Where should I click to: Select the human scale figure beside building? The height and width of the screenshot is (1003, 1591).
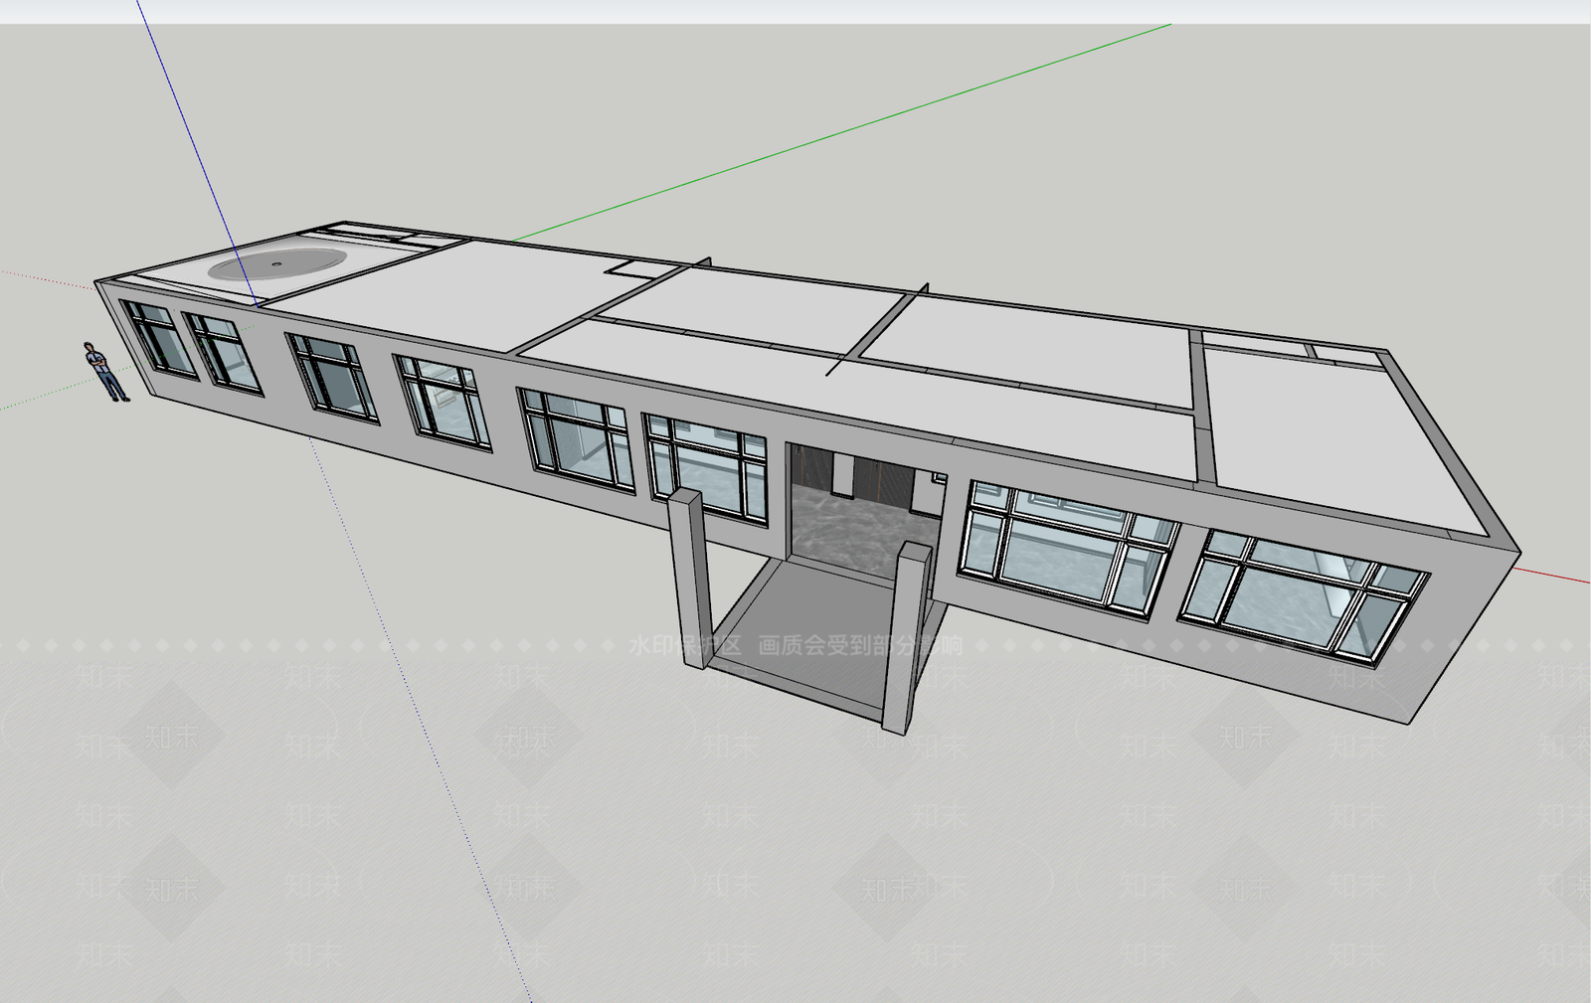tap(104, 372)
